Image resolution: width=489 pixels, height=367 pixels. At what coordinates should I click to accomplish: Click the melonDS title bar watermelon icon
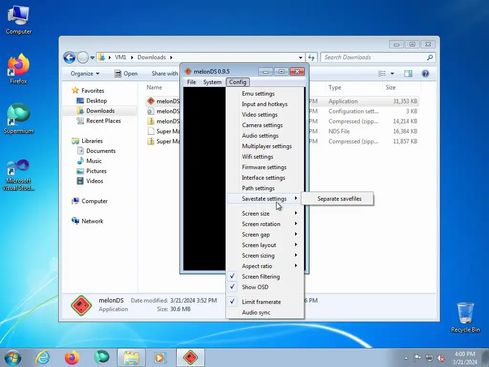tap(188, 72)
